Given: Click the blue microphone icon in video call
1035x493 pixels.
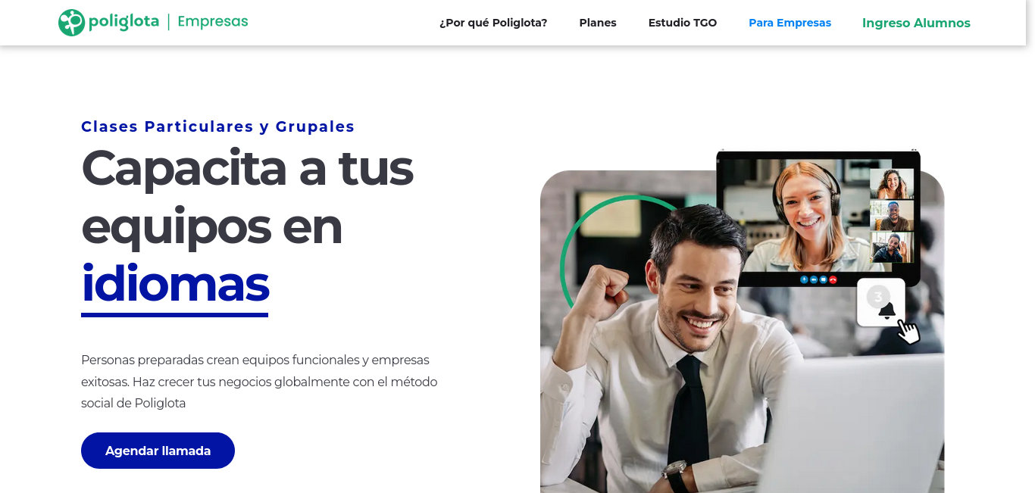Looking at the screenshot, I should [x=804, y=279].
